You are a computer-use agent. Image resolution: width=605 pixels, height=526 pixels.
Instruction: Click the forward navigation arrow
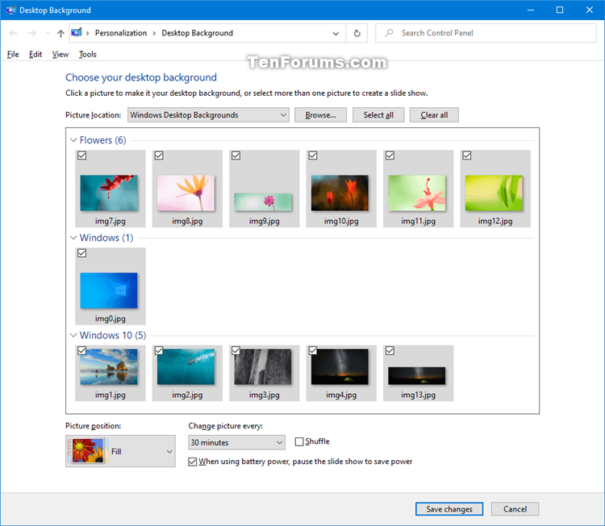click(x=32, y=33)
